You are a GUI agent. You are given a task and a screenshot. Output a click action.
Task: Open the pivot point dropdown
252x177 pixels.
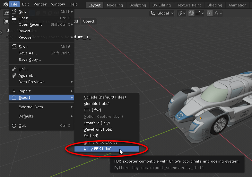pyautogui.click(x=181, y=13)
